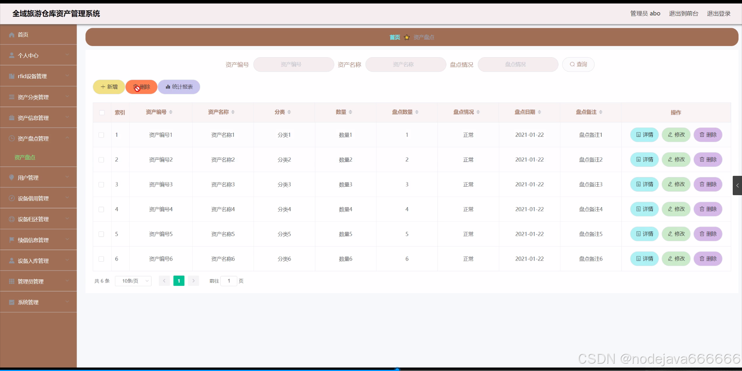
Task: Expand the 资产信息管理 menu chevron
Action: 67,117
